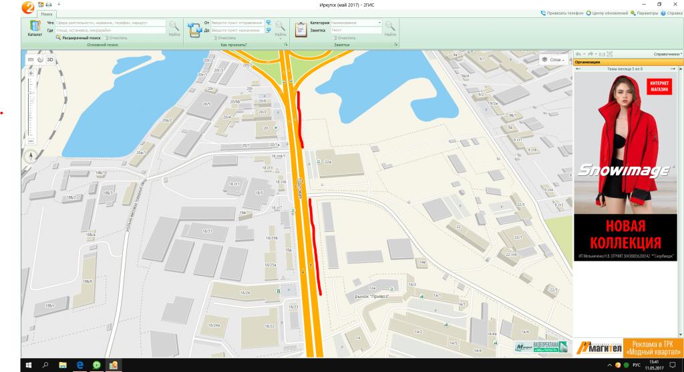Toggle the map rotation mode button

40,59
